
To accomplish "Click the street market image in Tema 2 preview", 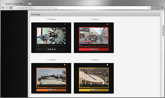I will [94, 36].
